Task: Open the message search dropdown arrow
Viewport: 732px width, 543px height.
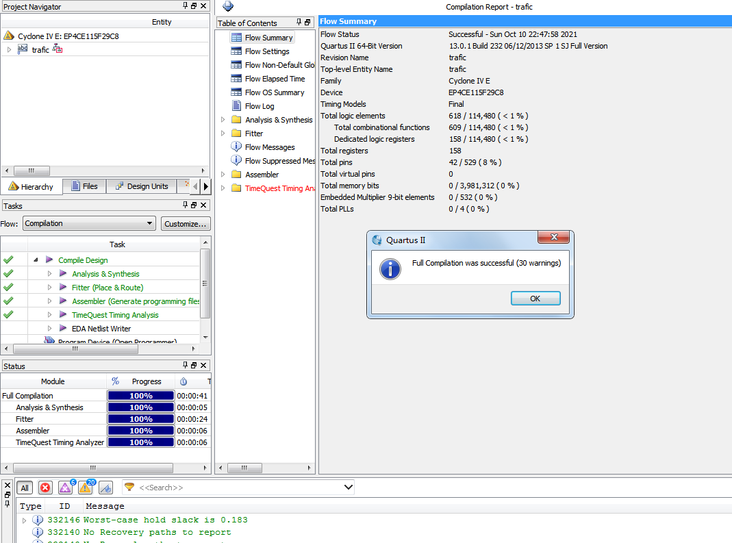Action: [x=348, y=487]
